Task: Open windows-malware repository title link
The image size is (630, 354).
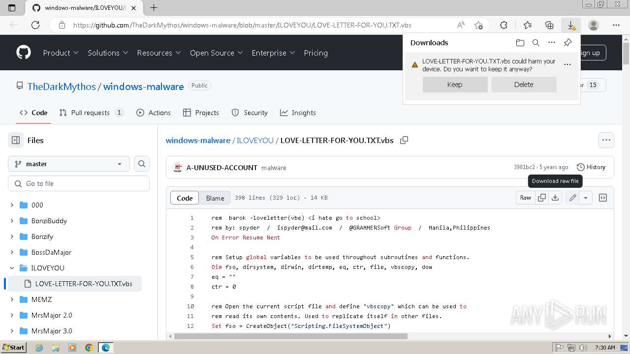Action: coord(143,87)
